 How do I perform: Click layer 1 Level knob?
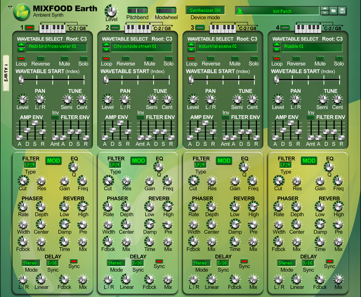coord(22,99)
